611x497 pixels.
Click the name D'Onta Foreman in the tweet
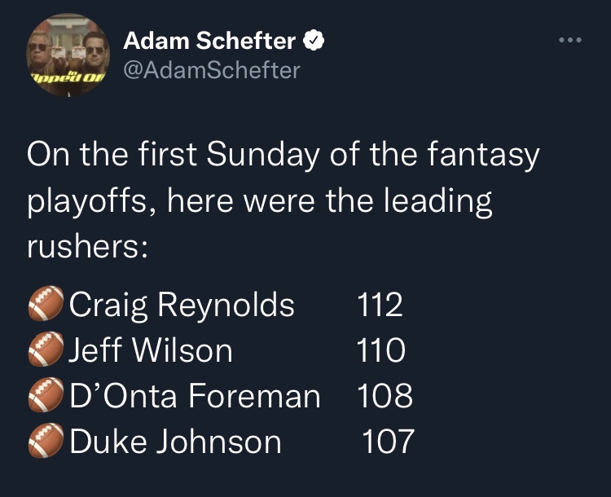tap(196, 397)
